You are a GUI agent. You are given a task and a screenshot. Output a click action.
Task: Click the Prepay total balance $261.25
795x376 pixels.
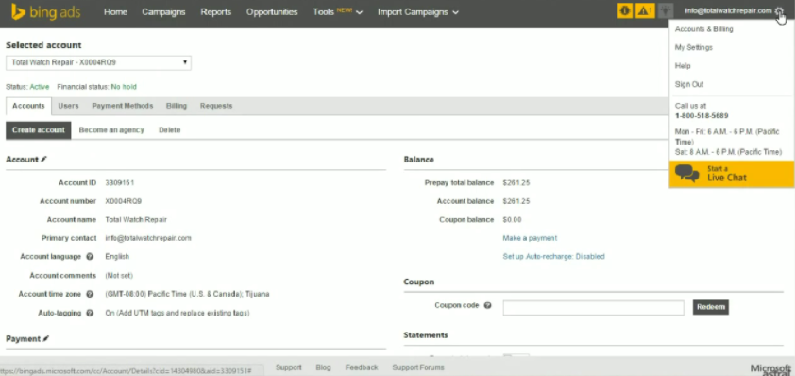(x=516, y=182)
